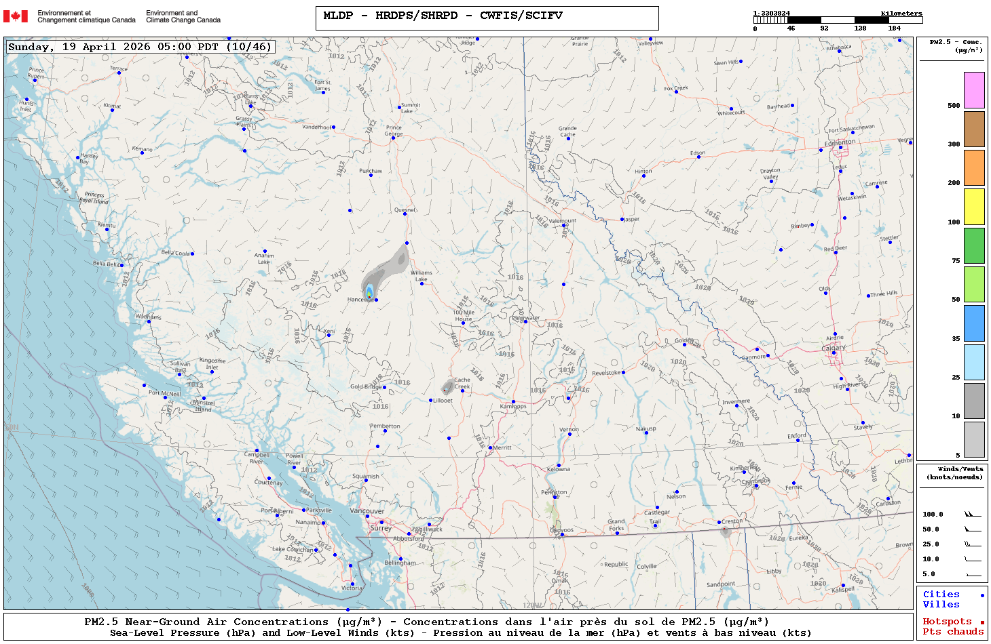Click the Canada flag logo
This screenshot has height=644, width=991.
(x=16, y=16)
